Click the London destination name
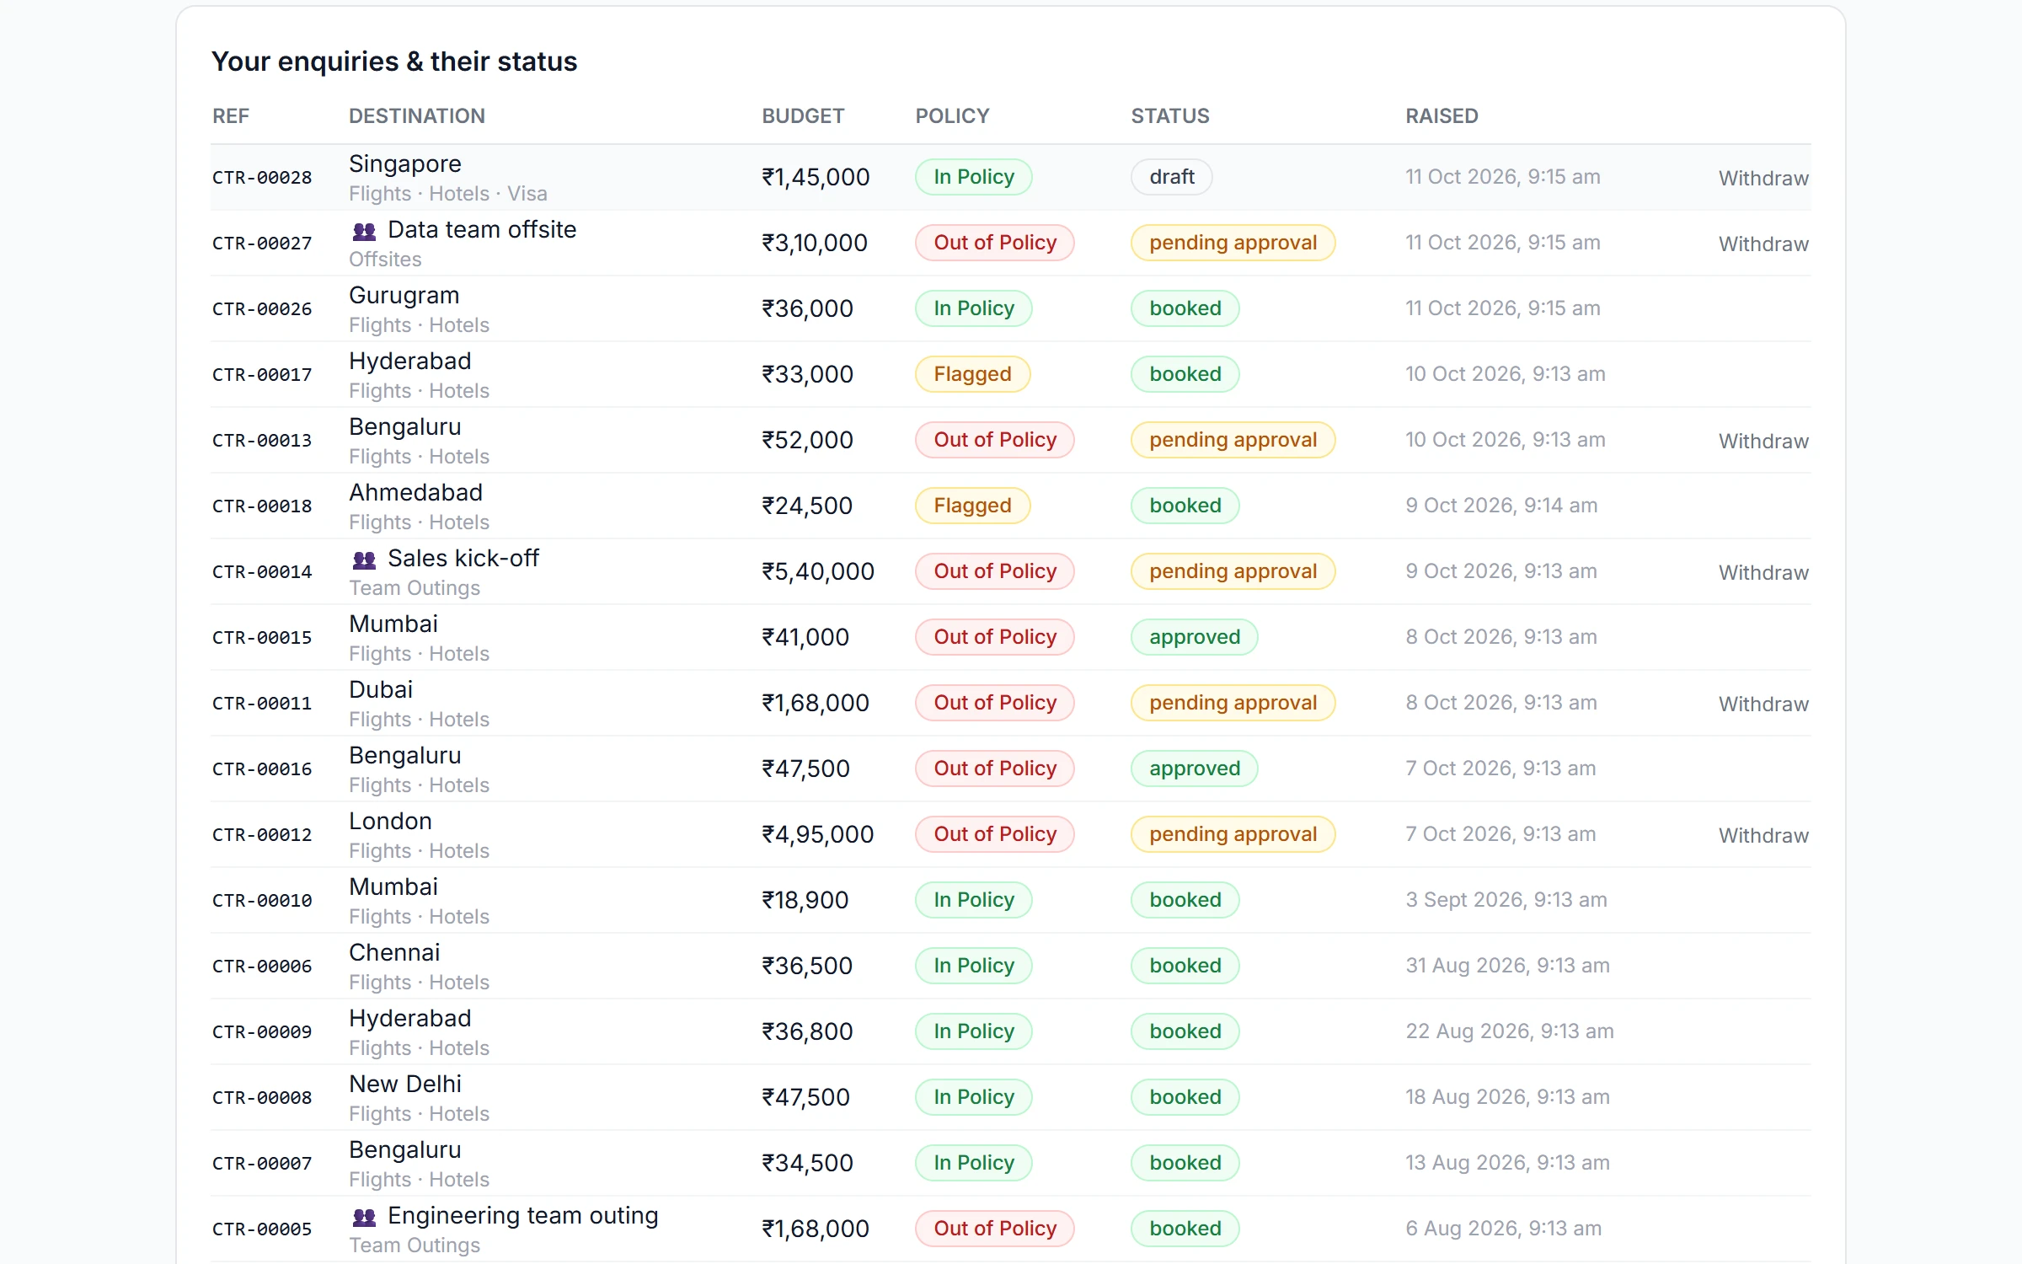Viewport: 2022px width, 1264px height. click(390, 822)
